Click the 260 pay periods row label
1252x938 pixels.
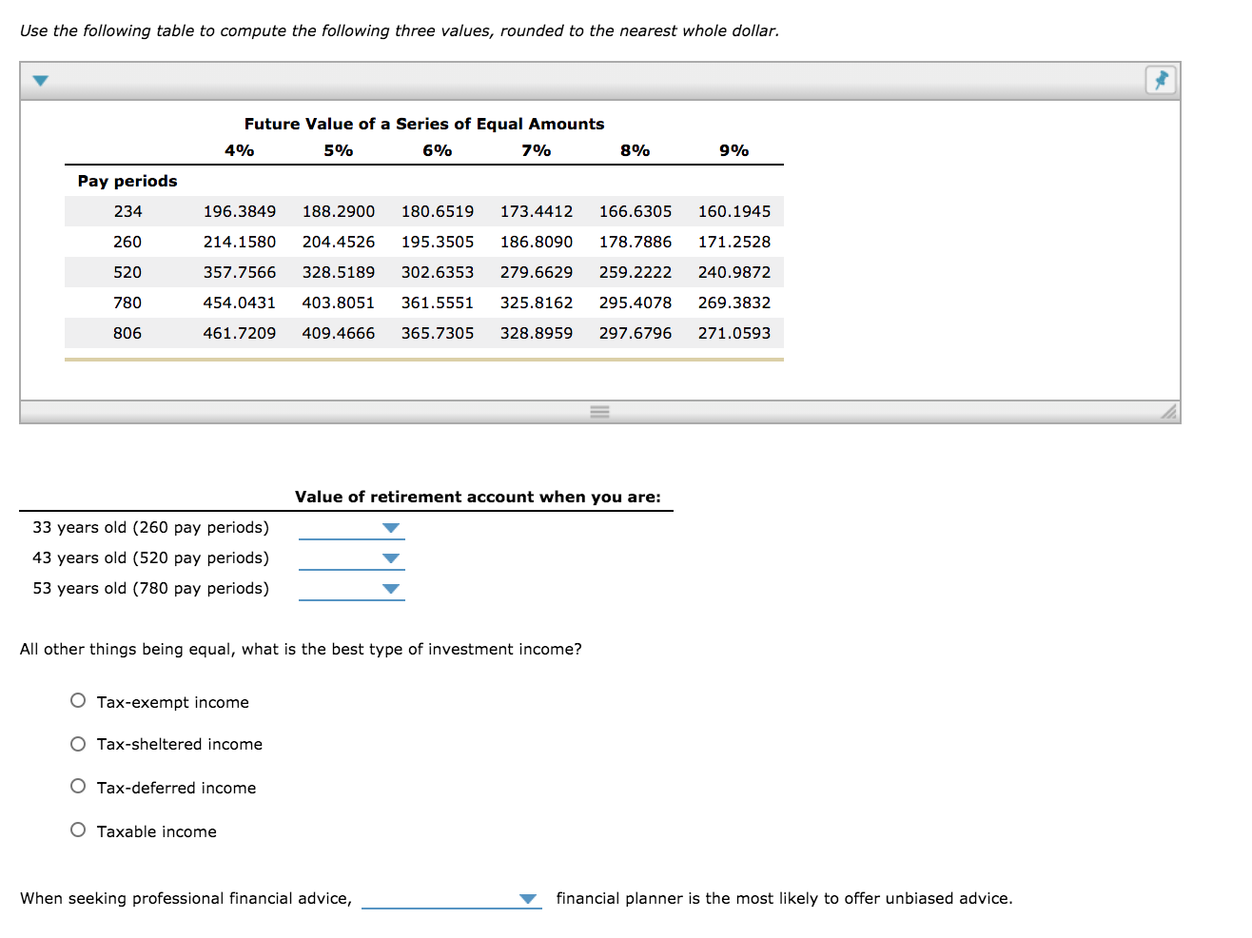click(127, 242)
